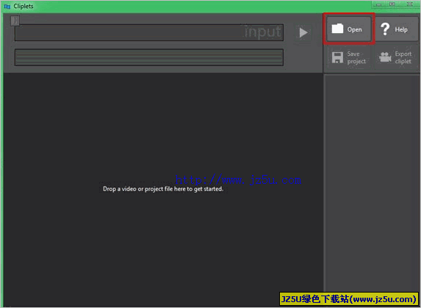The image size is (421, 308).
Task: Open the blue http://www.jz5u.com watermark link
Action: 238,179
